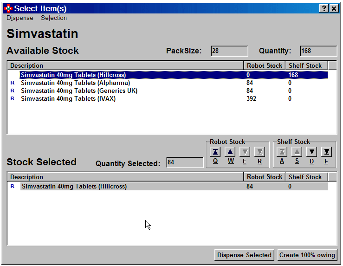The width and height of the screenshot is (343, 266).
Task: Click the Quantity Selected field
Action: (184, 162)
